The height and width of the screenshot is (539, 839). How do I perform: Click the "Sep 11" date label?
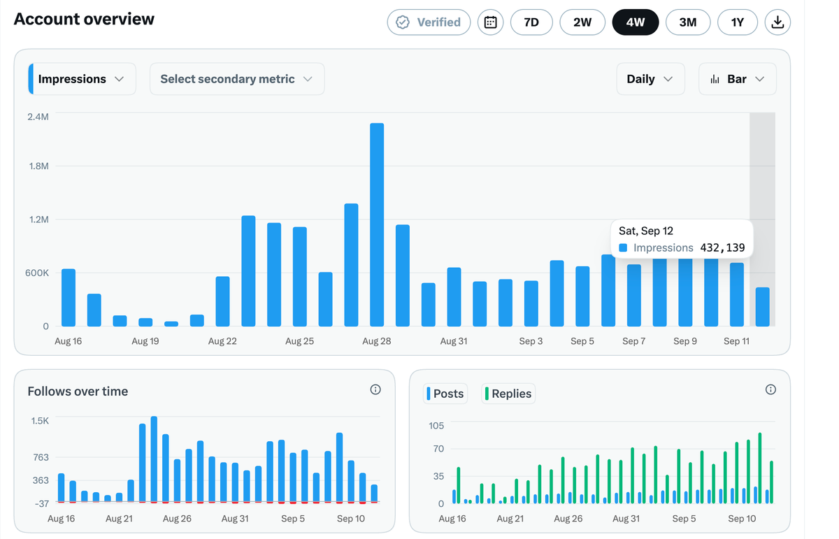(736, 341)
